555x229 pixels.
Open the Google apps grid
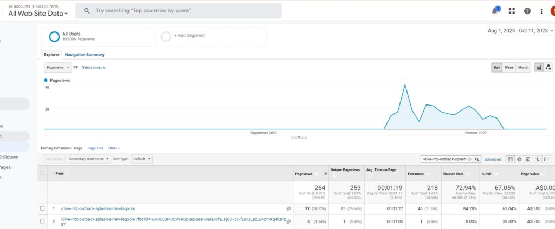pyautogui.click(x=512, y=11)
